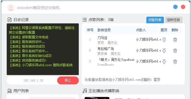This screenshot has height=99, width=191.
Task: Click the user avatar icon in title bar
Action: click(11, 7)
